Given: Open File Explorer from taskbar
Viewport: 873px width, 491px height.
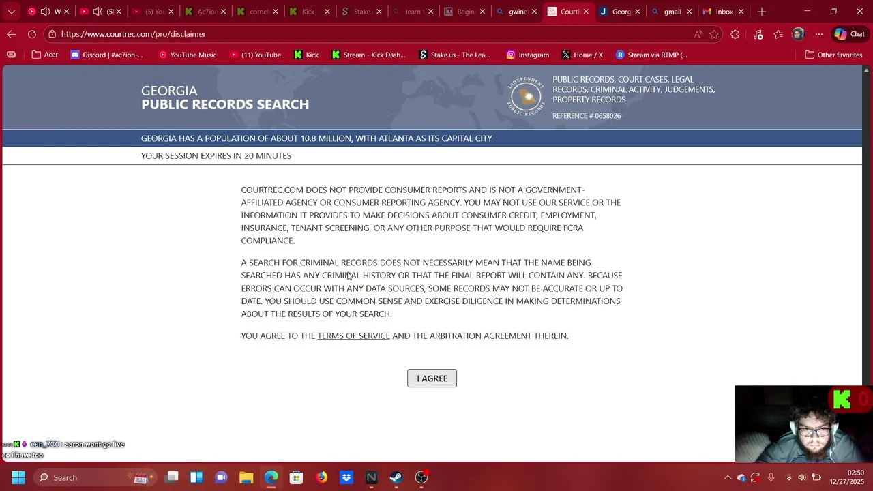Looking at the screenshot, I should coord(246,477).
